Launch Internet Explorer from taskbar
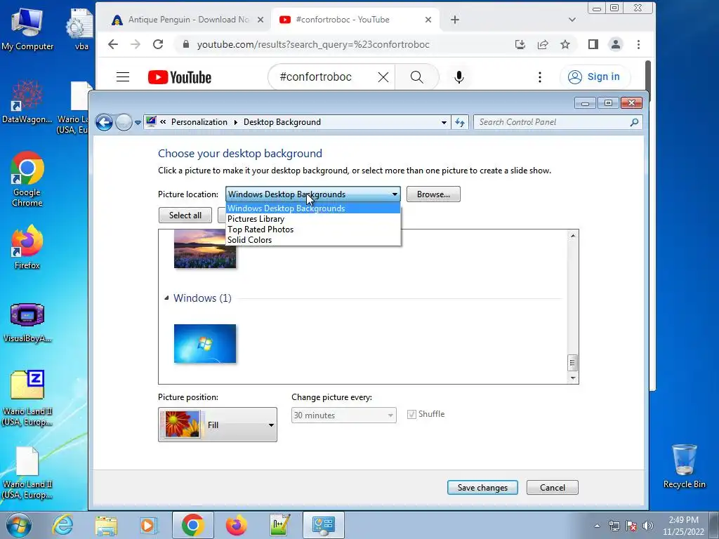This screenshot has width=719, height=539. click(62, 525)
